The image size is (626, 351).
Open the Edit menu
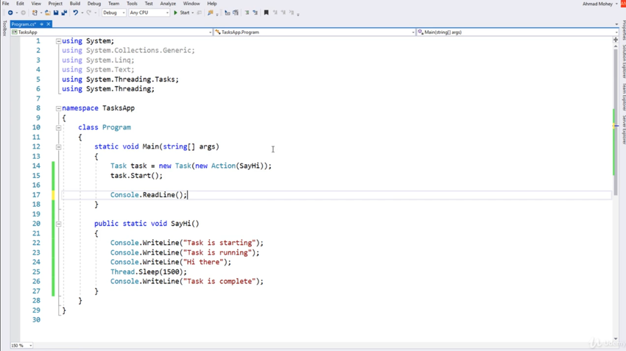(20, 4)
